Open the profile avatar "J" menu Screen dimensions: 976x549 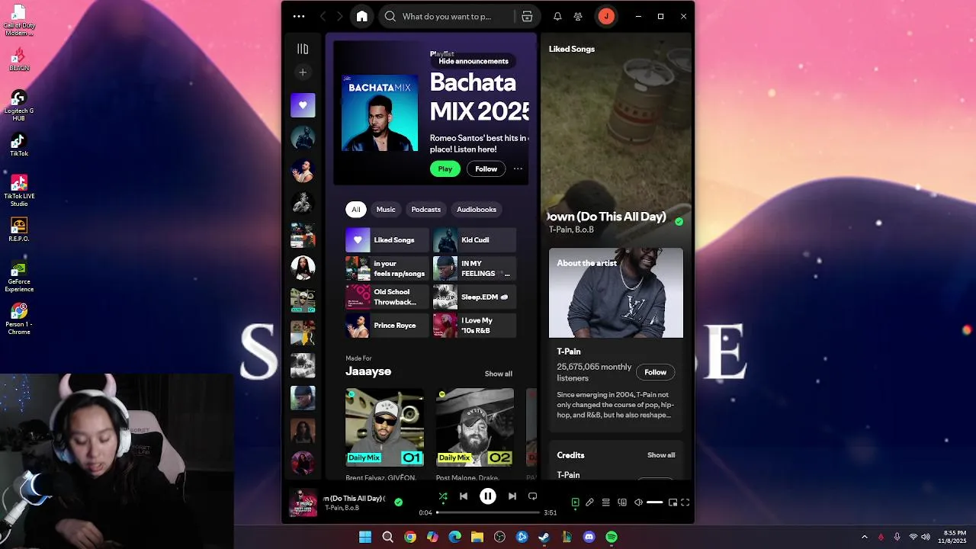[606, 16]
